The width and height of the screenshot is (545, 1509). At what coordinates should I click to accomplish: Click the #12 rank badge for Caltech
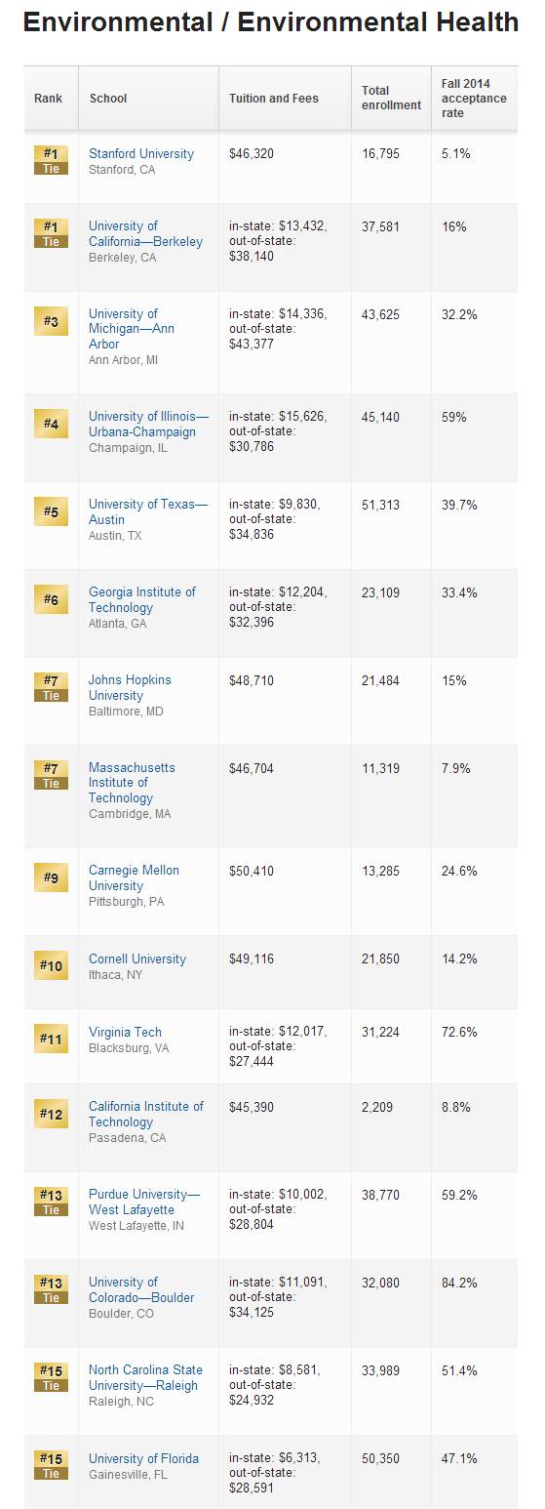point(52,1114)
